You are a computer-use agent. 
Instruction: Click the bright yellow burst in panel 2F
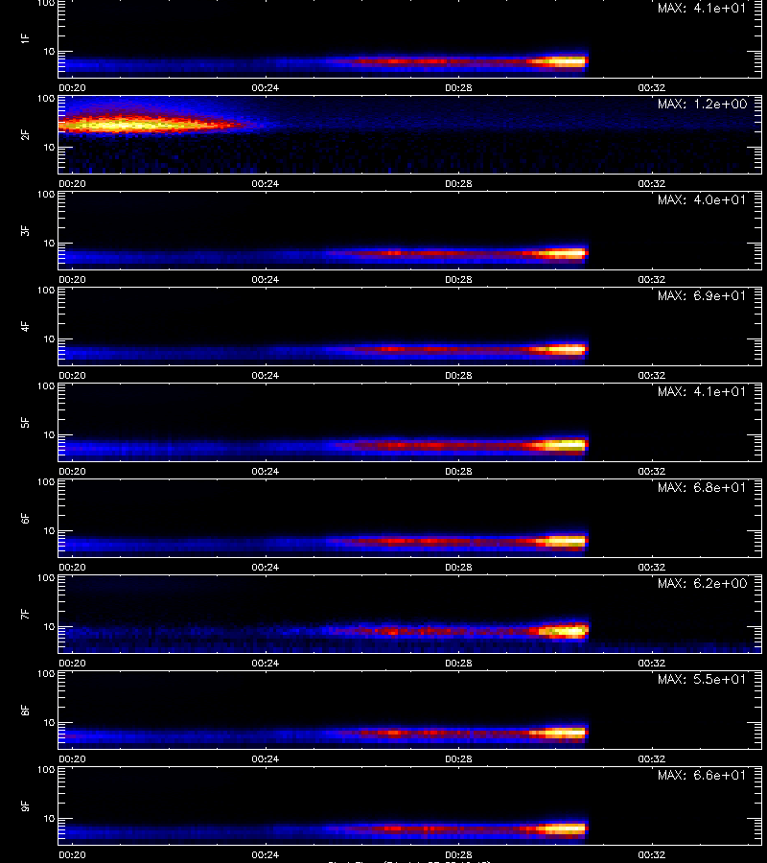tap(127, 126)
